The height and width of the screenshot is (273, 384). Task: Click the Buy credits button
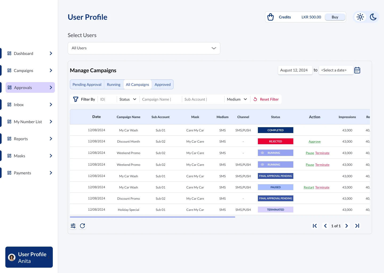[x=335, y=17]
